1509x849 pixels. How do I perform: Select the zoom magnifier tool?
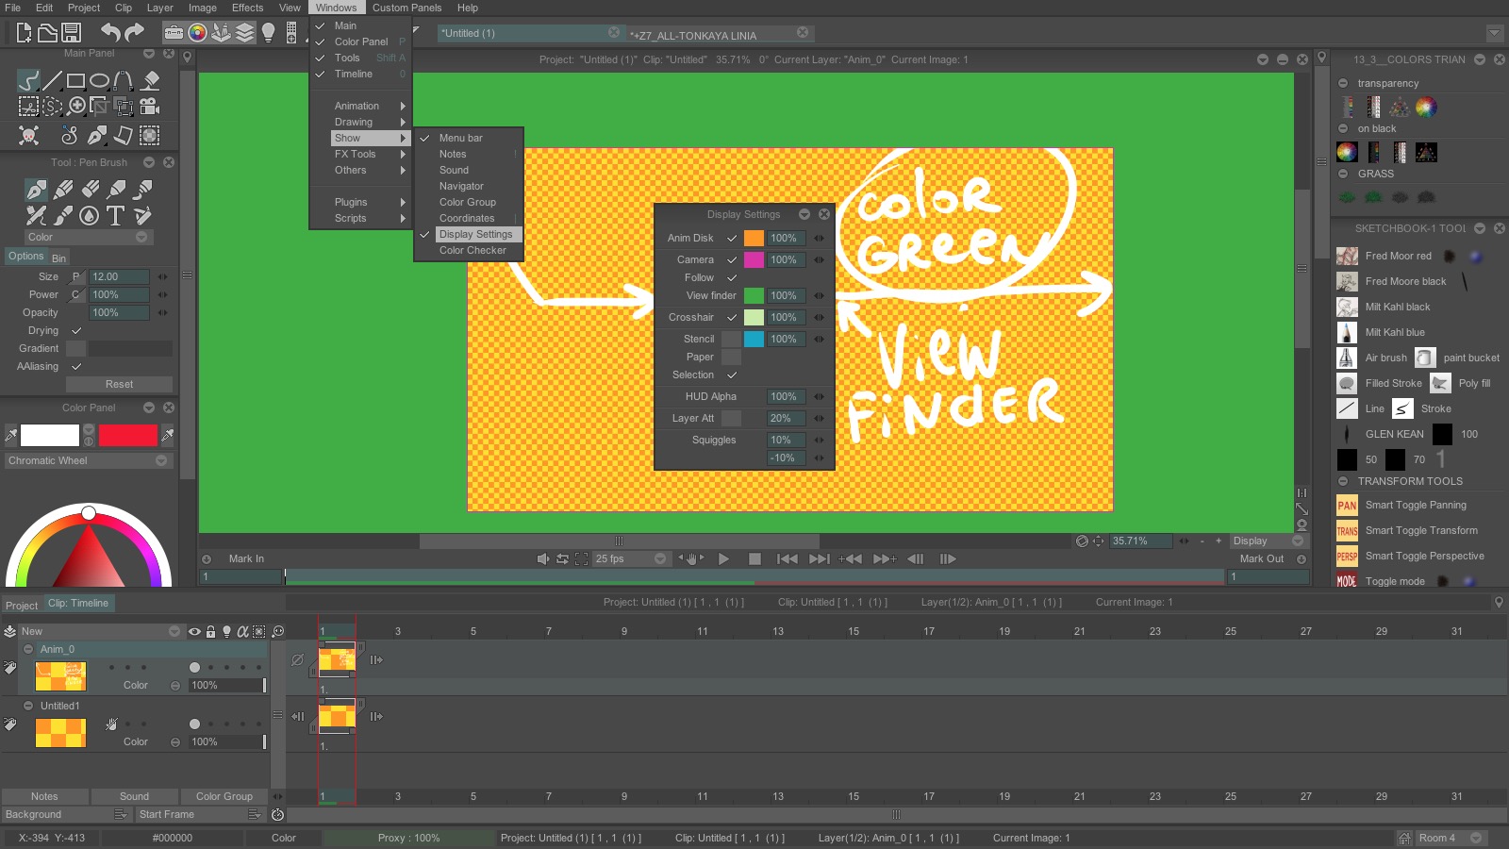[x=77, y=106]
